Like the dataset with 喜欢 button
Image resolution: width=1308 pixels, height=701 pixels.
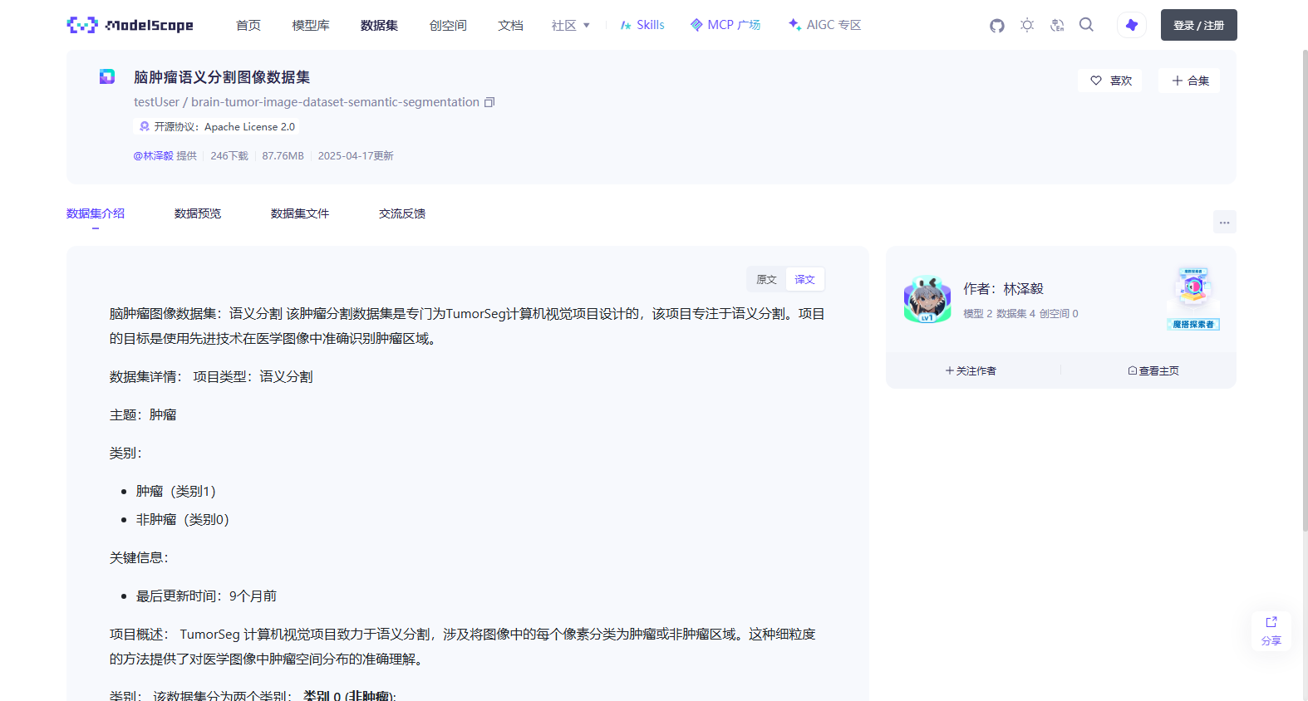point(1110,81)
